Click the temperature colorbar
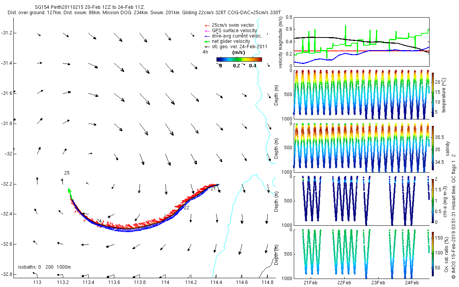Screen dimensions: 459x287 [433, 94]
